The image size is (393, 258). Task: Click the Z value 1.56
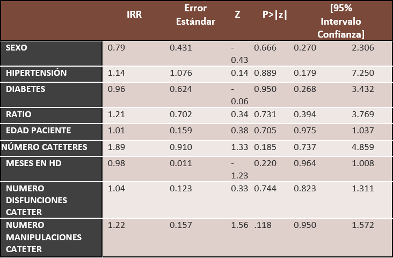[240, 225]
